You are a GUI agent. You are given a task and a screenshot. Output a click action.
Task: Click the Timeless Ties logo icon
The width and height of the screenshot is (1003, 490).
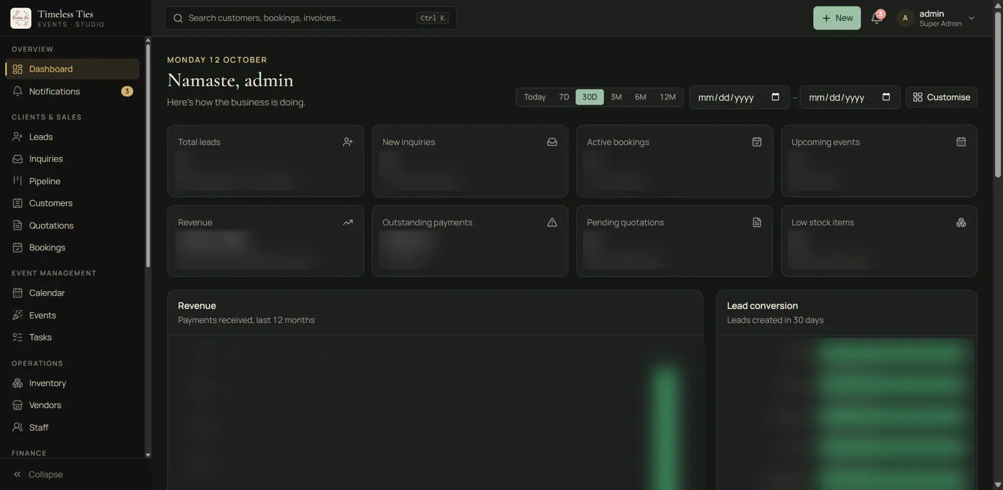point(21,18)
